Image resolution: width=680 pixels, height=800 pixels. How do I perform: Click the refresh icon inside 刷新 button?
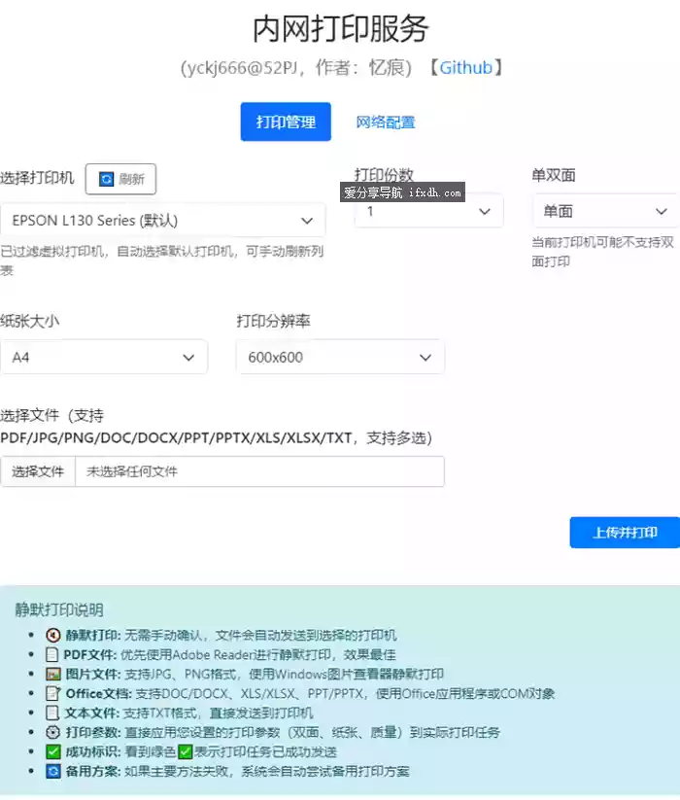(x=106, y=179)
